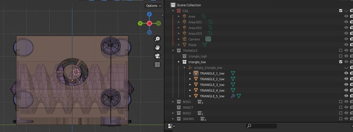Viewport: 353px width, 132px height.
Task: Click the red X axis gizmo ball
Action: click(149, 23)
